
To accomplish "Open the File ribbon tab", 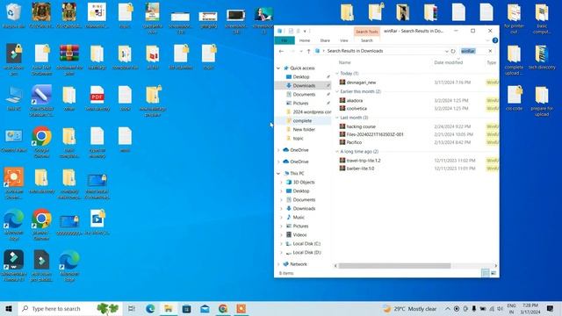I will point(285,40).
